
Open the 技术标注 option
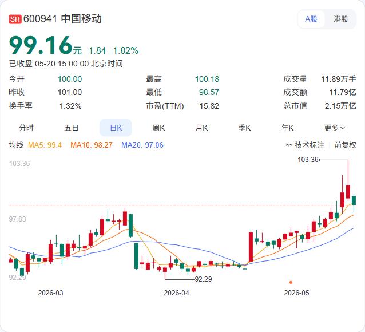[x=310, y=145]
